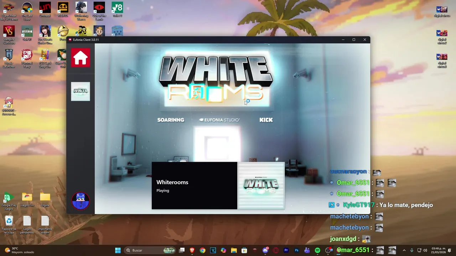Viewport: 456px width, 256px height.
Task: Open the topmost digital circus desktop file
Action: (442, 11)
